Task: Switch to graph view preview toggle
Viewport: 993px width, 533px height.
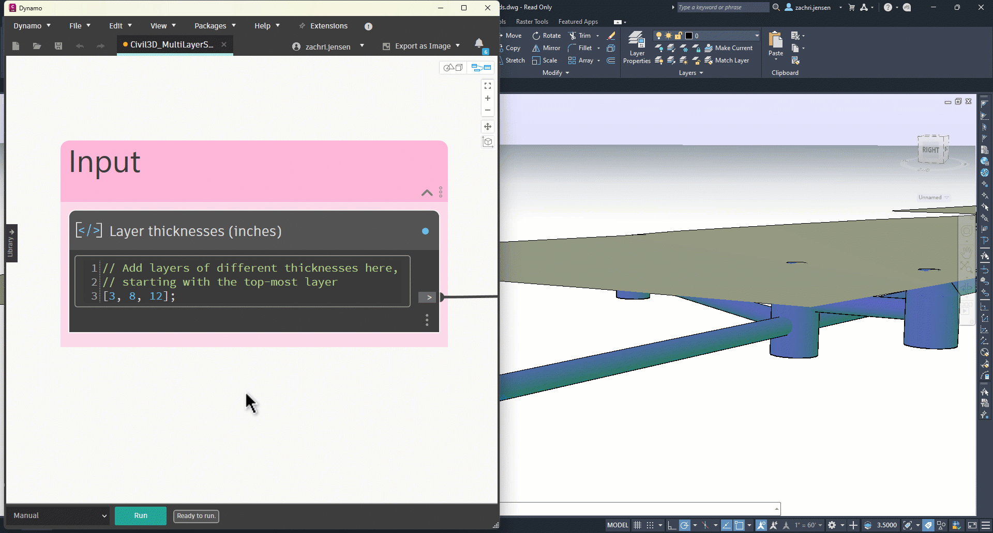Action: click(481, 68)
